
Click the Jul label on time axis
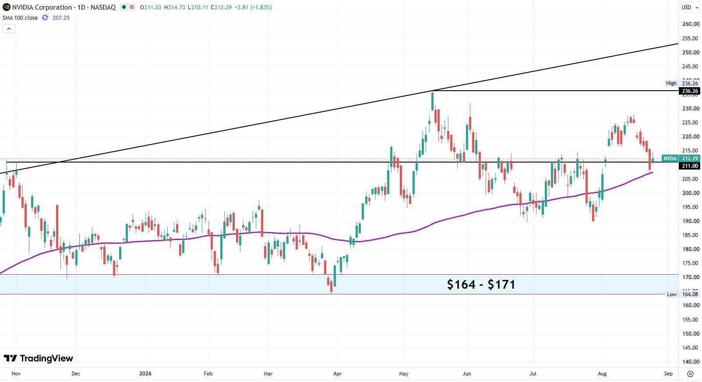click(x=533, y=374)
